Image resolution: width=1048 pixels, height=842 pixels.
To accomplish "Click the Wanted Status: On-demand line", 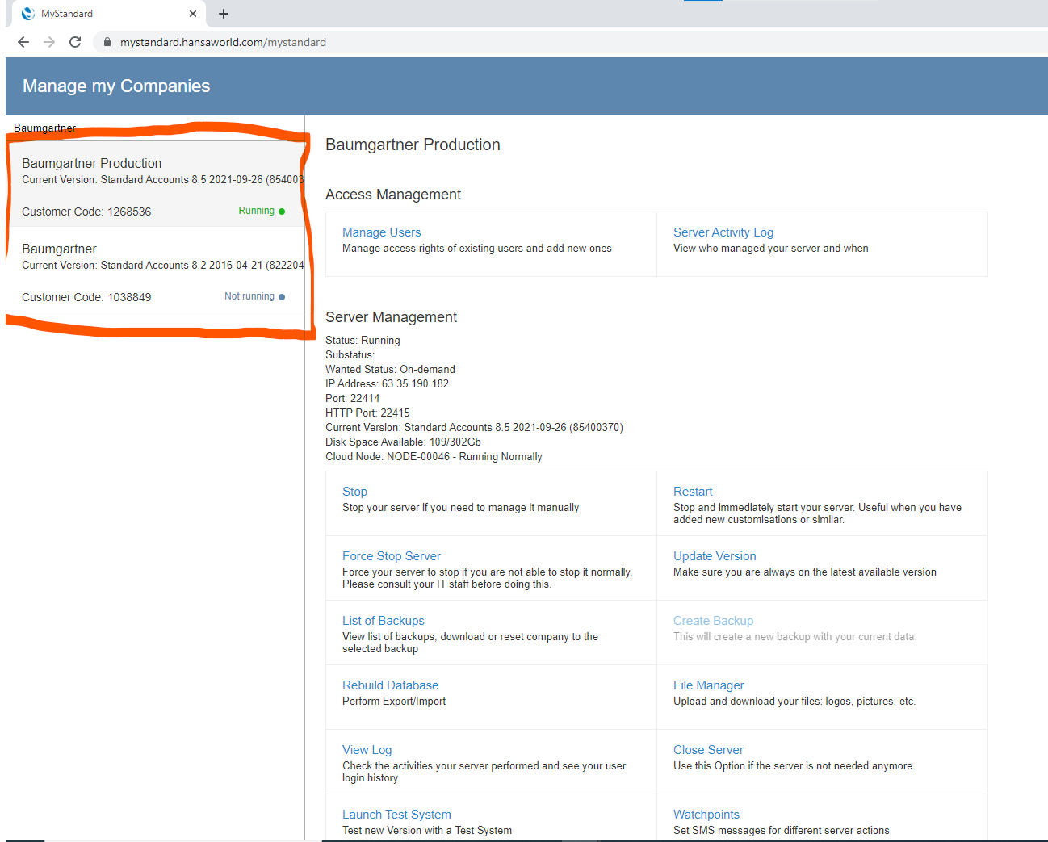I will pyautogui.click(x=390, y=370).
